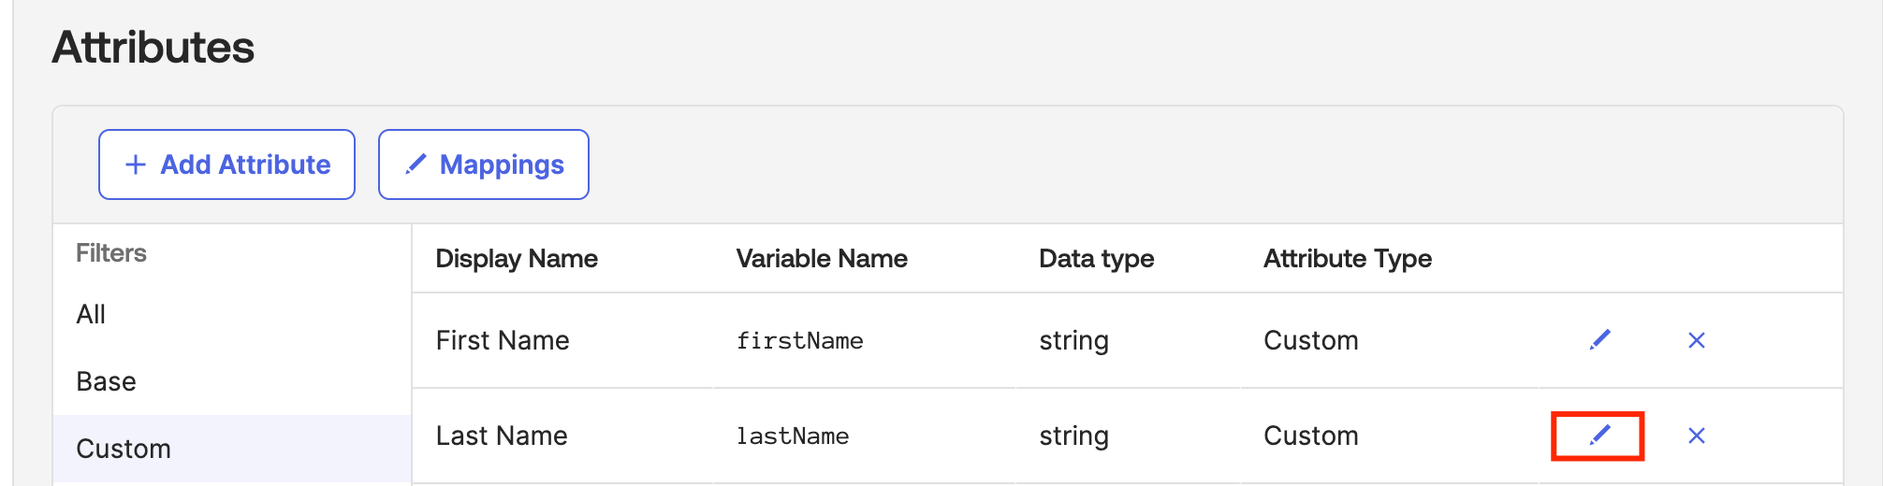Click the Filters section label
This screenshot has width=1883, height=486.
coord(110,253)
